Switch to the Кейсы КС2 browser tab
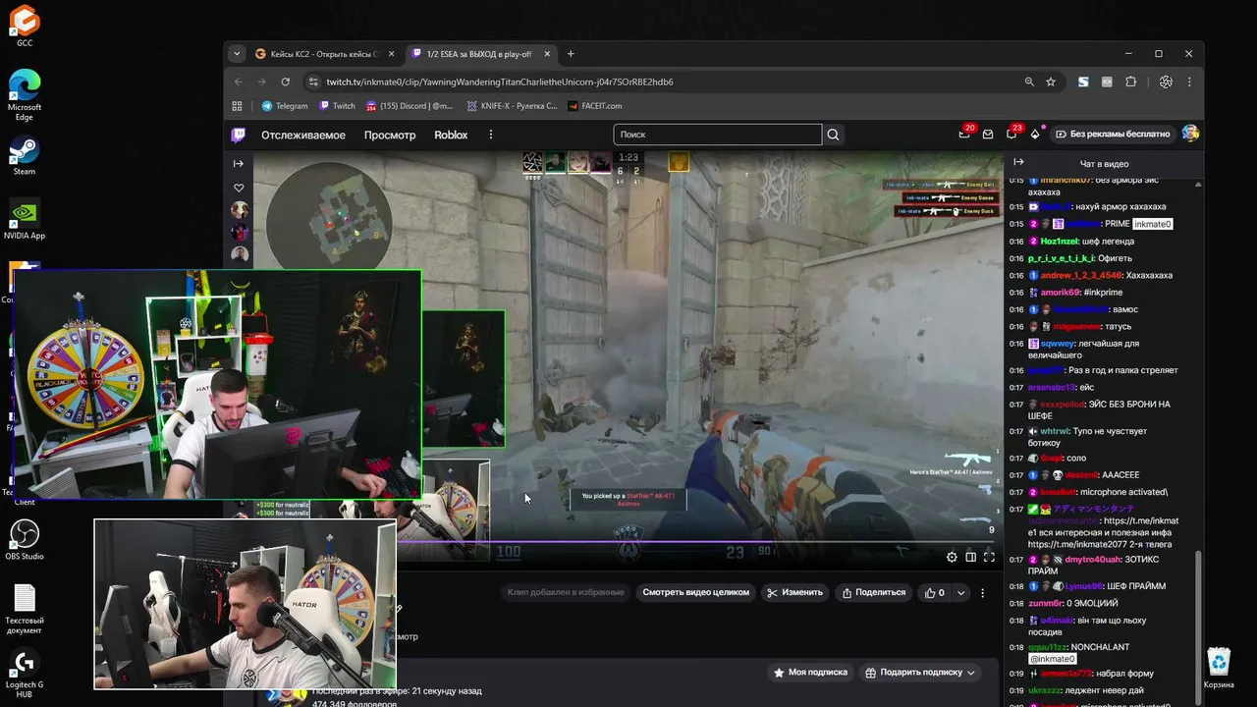The height and width of the screenshot is (707, 1257). [x=324, y=54]
